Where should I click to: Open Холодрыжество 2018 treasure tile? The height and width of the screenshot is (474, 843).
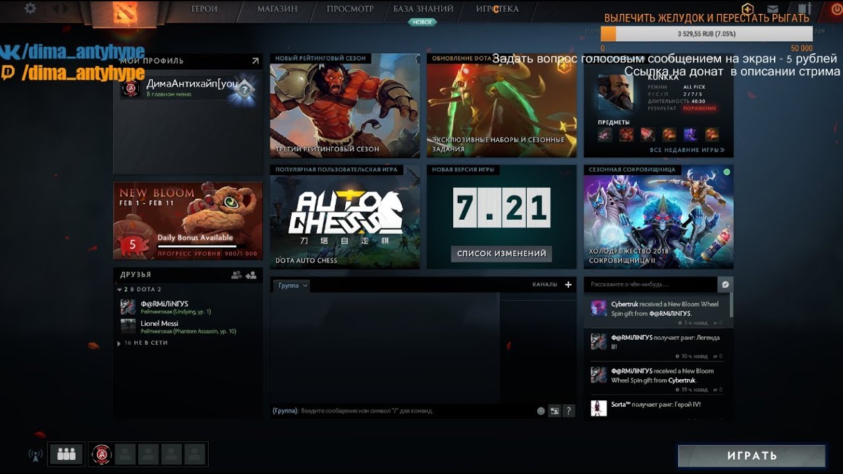(x=659, y=217)
